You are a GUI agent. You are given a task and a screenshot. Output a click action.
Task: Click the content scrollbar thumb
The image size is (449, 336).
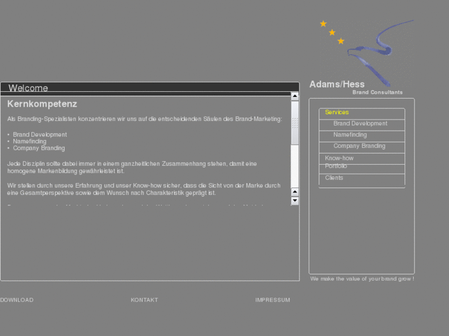295,123
